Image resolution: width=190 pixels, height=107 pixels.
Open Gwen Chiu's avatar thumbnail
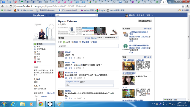(61, 64)
